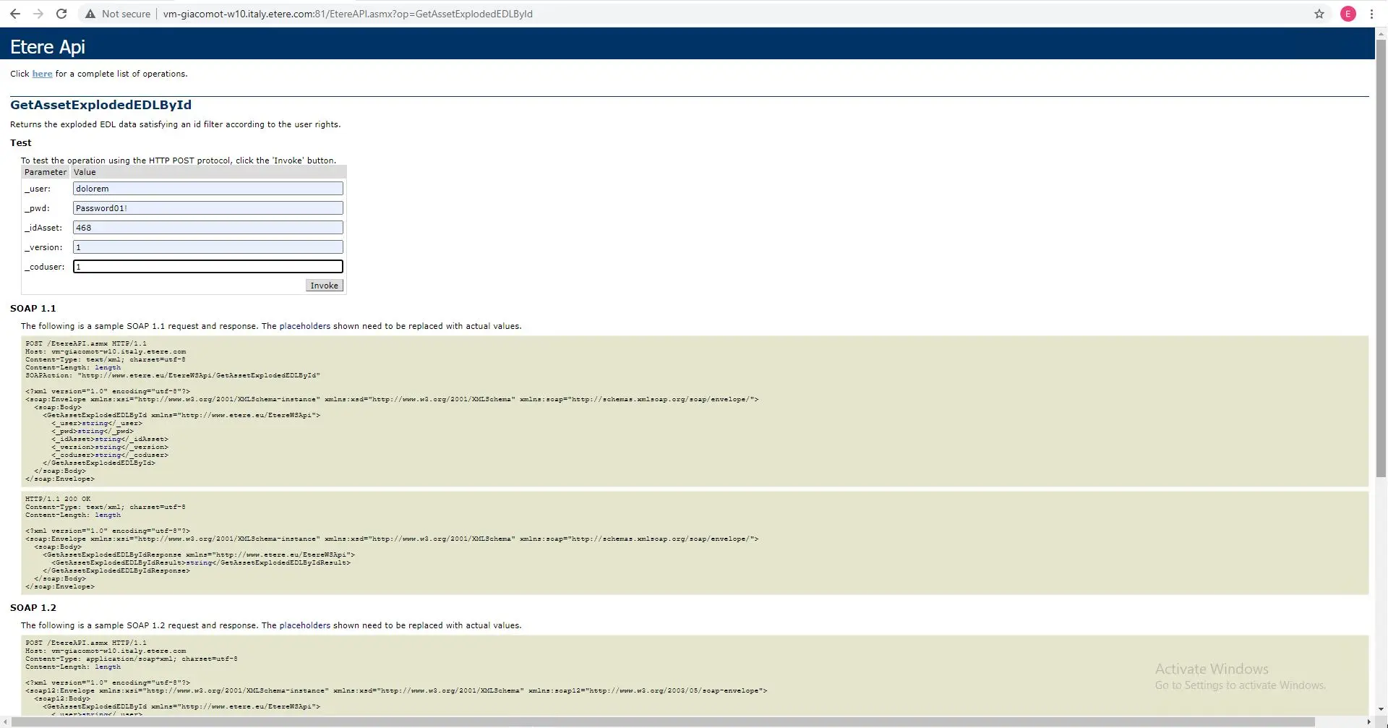The width and height of the screenshot is (1388, 728).
Task: Open the Chrome three-dot menu
Action: [1371, 14]
